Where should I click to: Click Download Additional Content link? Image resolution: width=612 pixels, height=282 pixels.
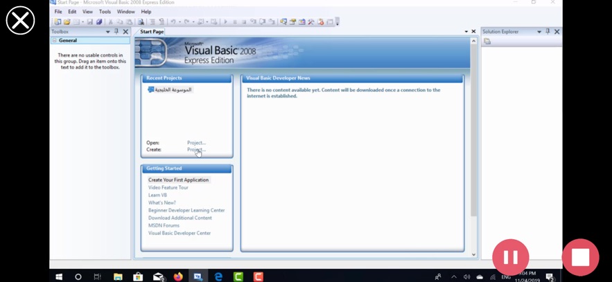click(x=180, y=218)
